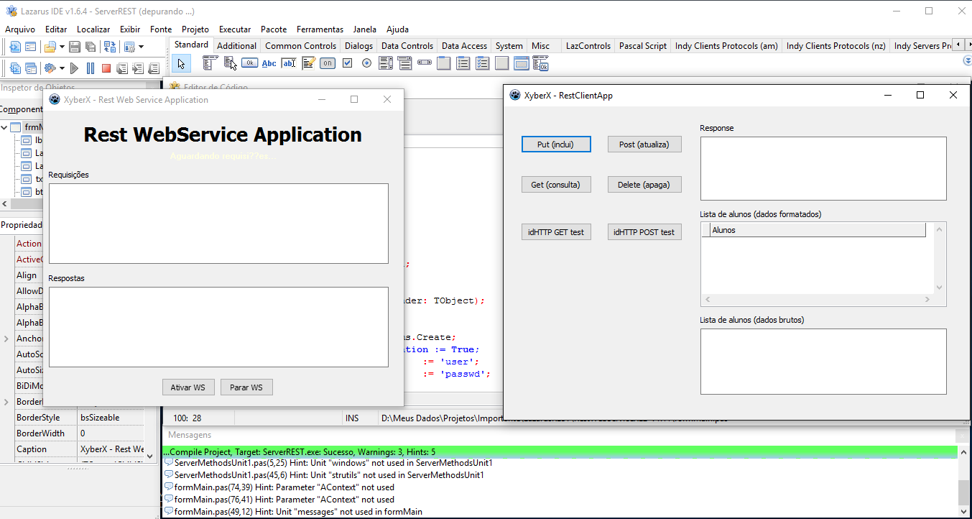Switch to the Data Access palette tab

[464, 45]
